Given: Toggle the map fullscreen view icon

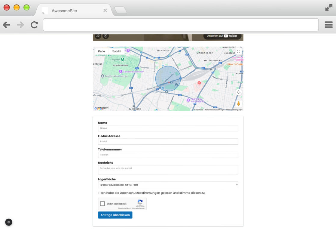Looking at the screenshot, I should (239, 51).
